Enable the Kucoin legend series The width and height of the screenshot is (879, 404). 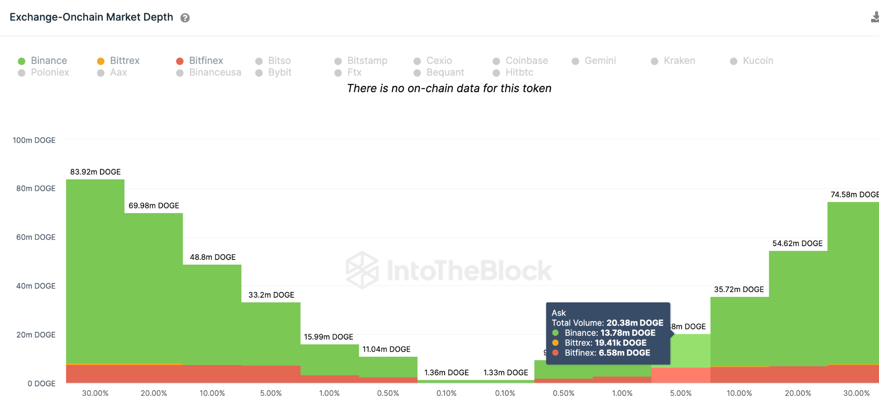coord(752,61)
